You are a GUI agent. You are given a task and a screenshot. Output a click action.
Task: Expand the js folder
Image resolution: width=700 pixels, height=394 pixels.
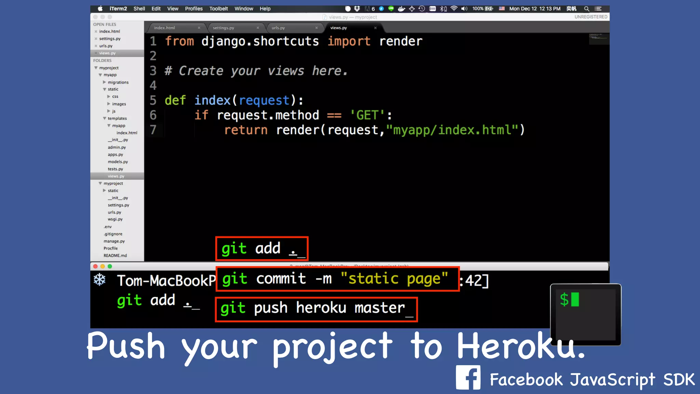[109, 111]
